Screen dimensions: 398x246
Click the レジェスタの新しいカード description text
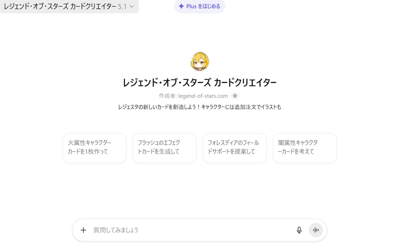click(199, 107)
